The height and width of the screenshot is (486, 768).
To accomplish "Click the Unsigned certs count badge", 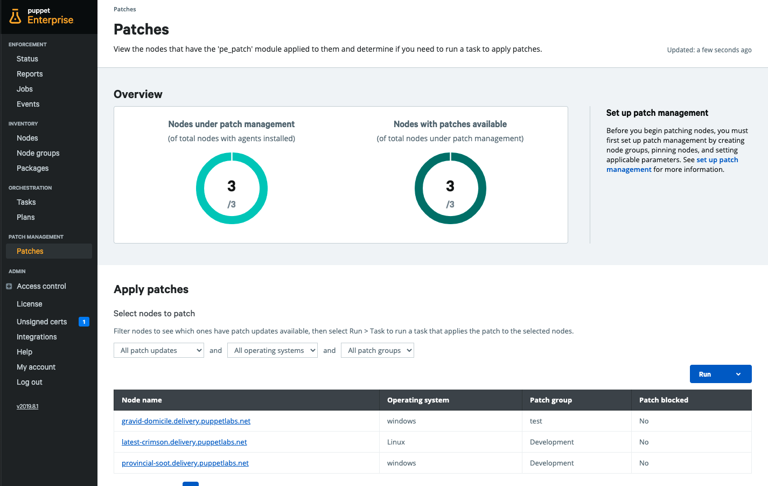I will click(84, 322).
